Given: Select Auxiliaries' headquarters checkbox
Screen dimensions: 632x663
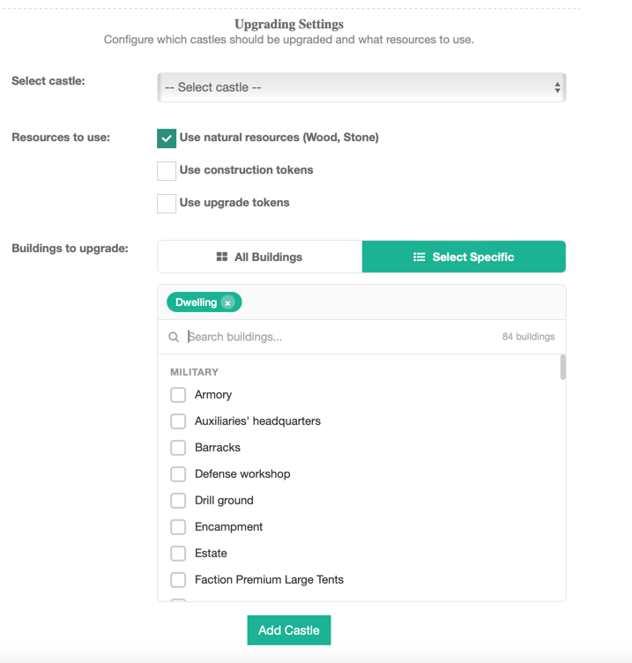Looking at the screenshot, I should (178, 421).
